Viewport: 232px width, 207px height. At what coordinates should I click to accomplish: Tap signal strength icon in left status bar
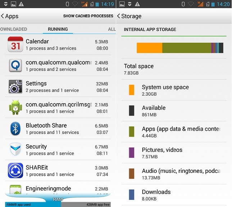click(85, 4)
